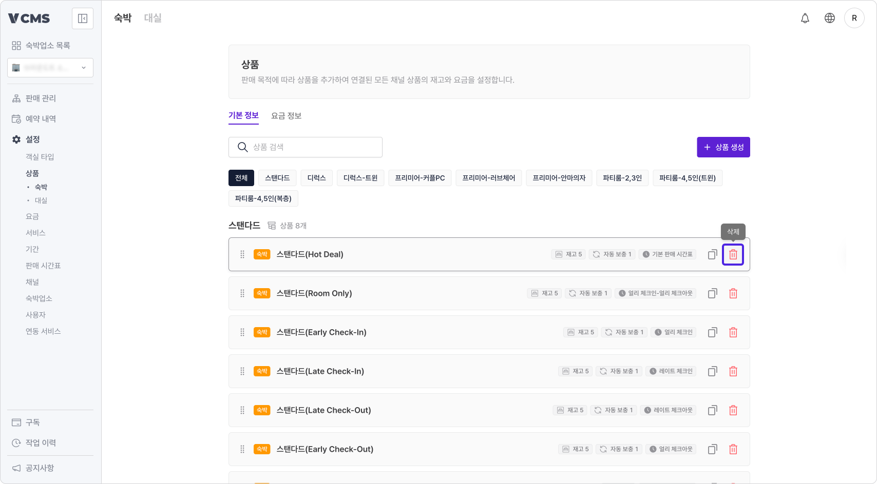Delete 스탠다드(Late Check-In) product
The image size is (877, 484).
[x=733, y=371]
